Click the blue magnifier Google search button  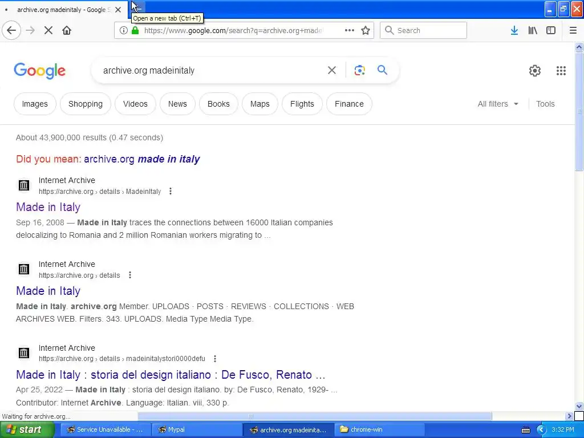[x=382, y=70]
